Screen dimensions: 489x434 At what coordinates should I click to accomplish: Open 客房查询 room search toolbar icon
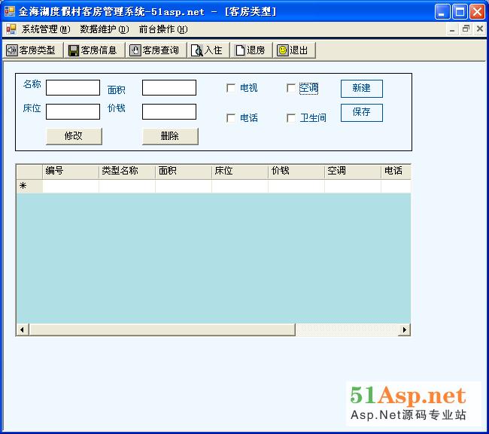[135, 50]
